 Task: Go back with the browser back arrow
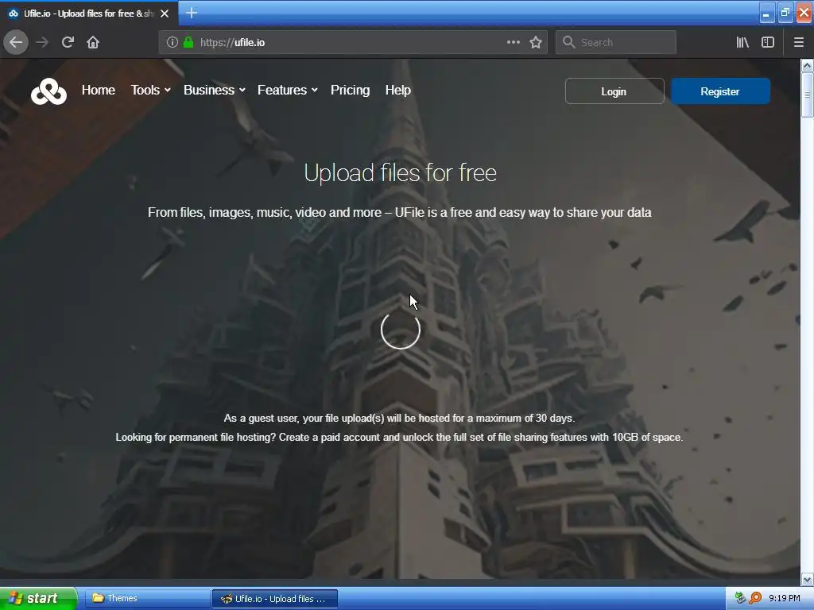[x=16, y=42]
